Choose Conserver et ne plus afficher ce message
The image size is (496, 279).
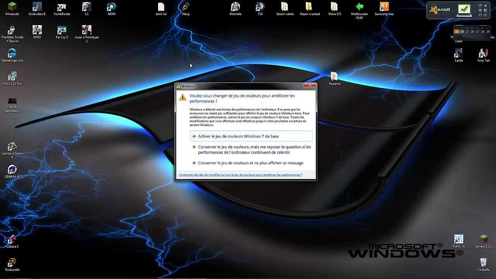[x=251, y=163]
